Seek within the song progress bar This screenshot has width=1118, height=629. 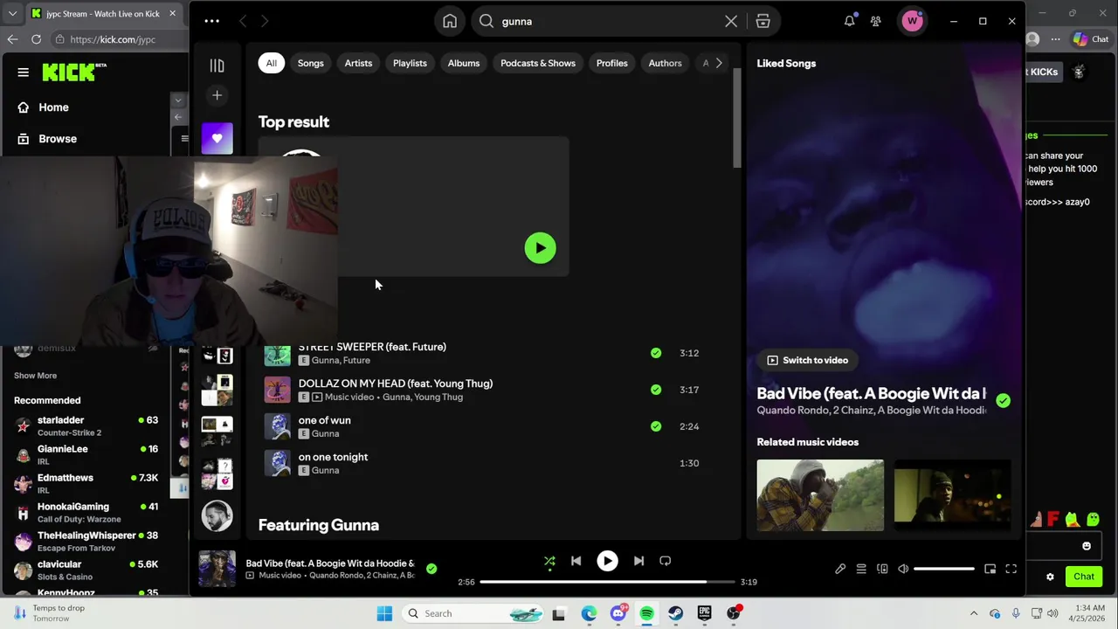pyautogui.click(x=607, y=582)
